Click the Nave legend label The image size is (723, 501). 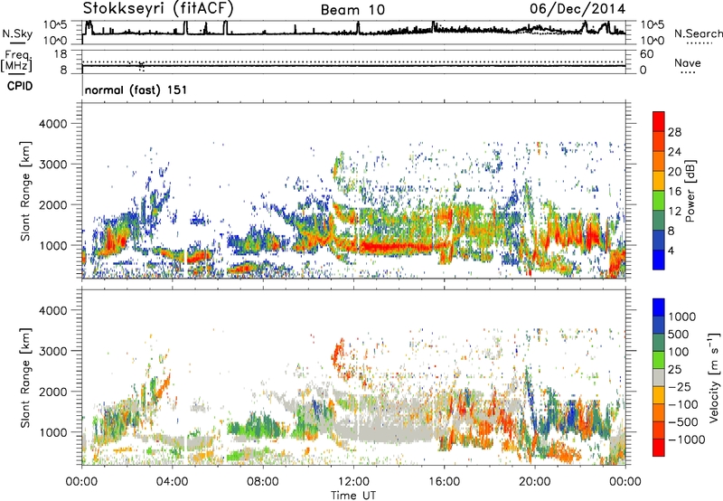(x=687, y=63)
